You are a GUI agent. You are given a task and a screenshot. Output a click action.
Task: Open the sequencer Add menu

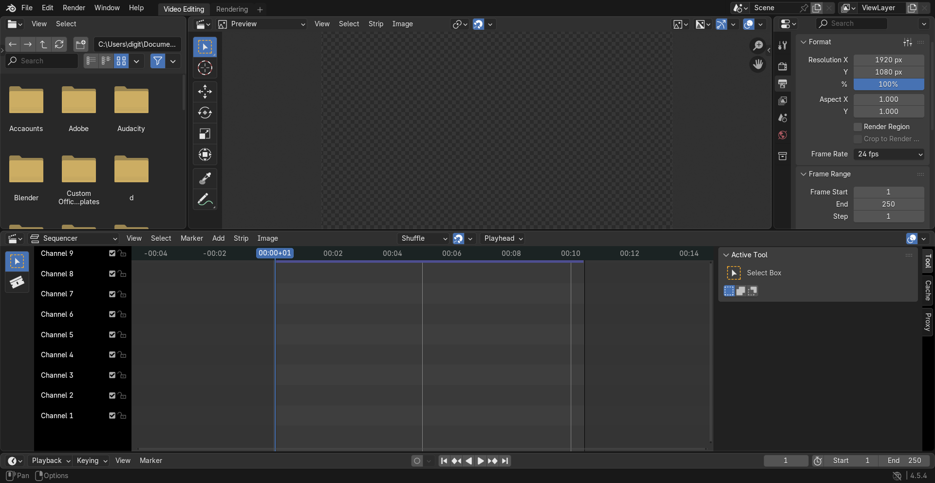click(x=218, y=238)
